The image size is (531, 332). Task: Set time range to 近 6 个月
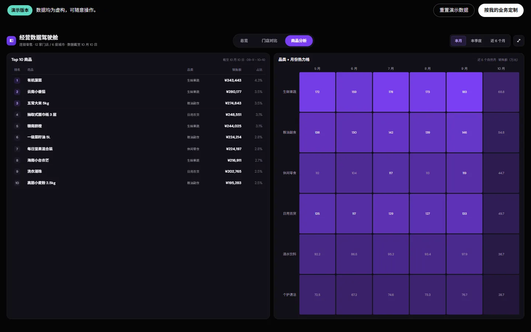click(497, 41)
